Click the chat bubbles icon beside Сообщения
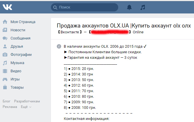The image size is (194, 122). [5, 38]
